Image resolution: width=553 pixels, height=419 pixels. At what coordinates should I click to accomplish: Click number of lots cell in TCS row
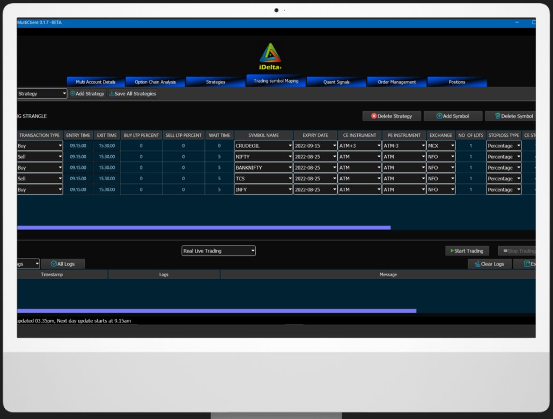coord(470,179)
